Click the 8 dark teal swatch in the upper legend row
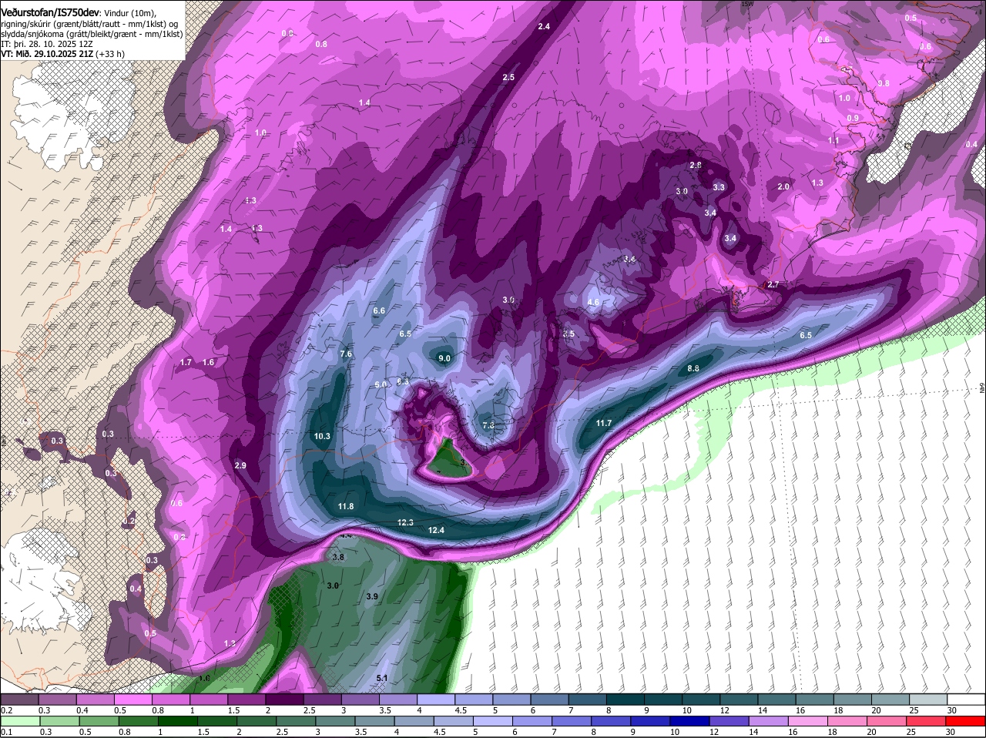Image resolution: width=986 pixels, height=738 pixels. click(x=625, y=699)
